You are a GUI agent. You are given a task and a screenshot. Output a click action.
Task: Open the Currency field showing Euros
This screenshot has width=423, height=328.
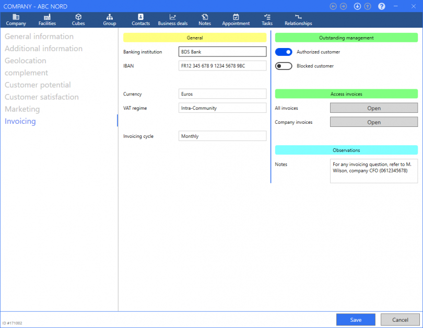point(222,94)
